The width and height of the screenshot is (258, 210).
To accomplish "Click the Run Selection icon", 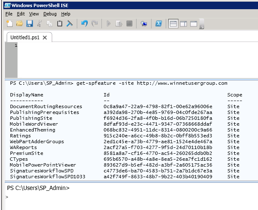I will tap(119, 23).
